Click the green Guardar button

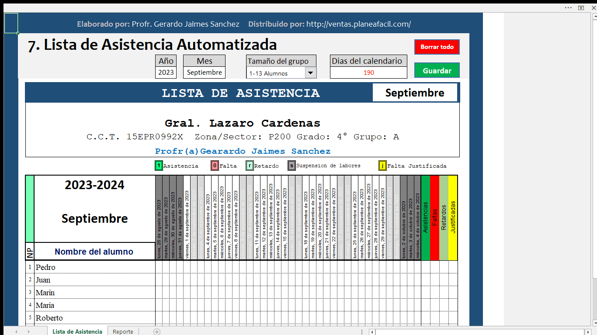[x=437, y=70]
